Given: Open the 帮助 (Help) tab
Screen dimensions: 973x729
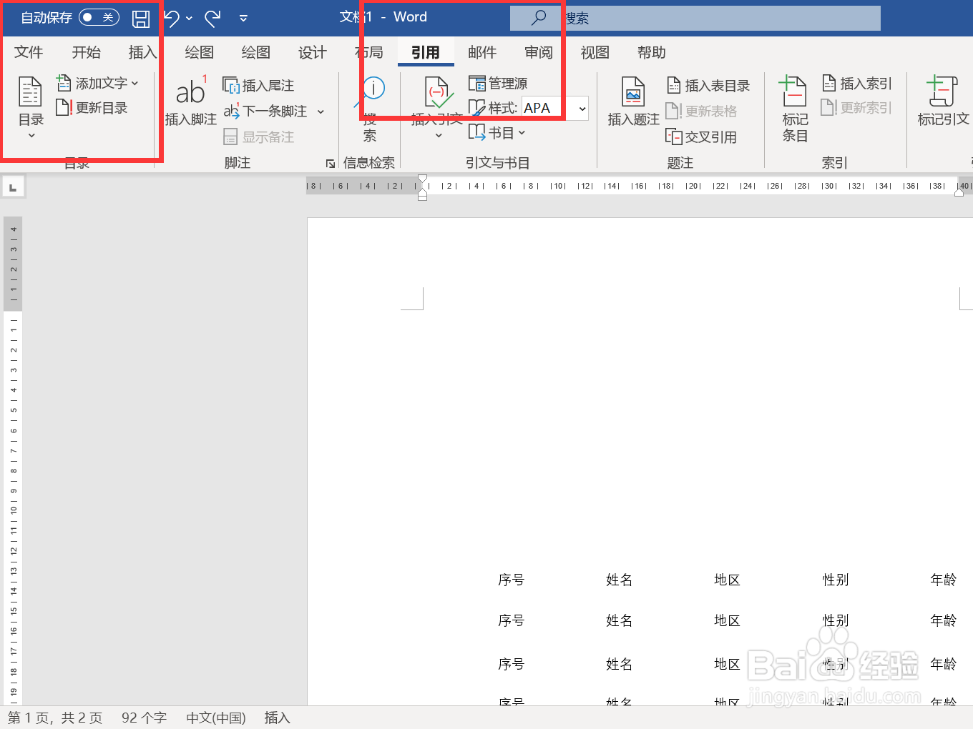Looking at the screenshot, I should [652, 52].
